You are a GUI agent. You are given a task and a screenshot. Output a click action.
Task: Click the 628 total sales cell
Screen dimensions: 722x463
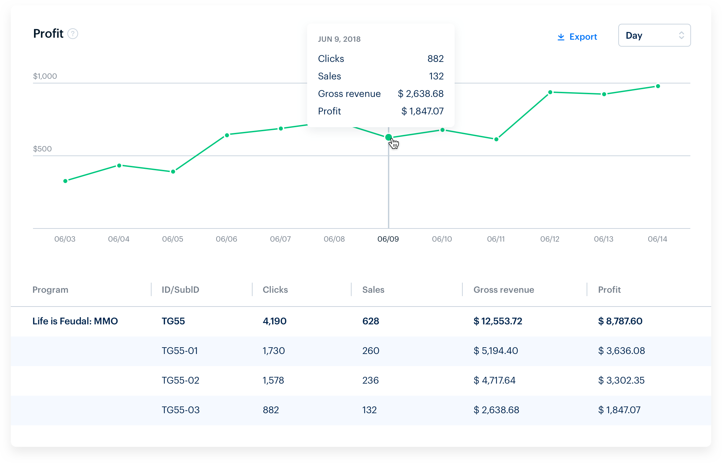[x=371, y=321]
